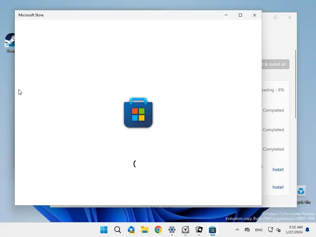Open the muted volume tray icon
Viewport: 316px width, 237px height.
(278, 230)
